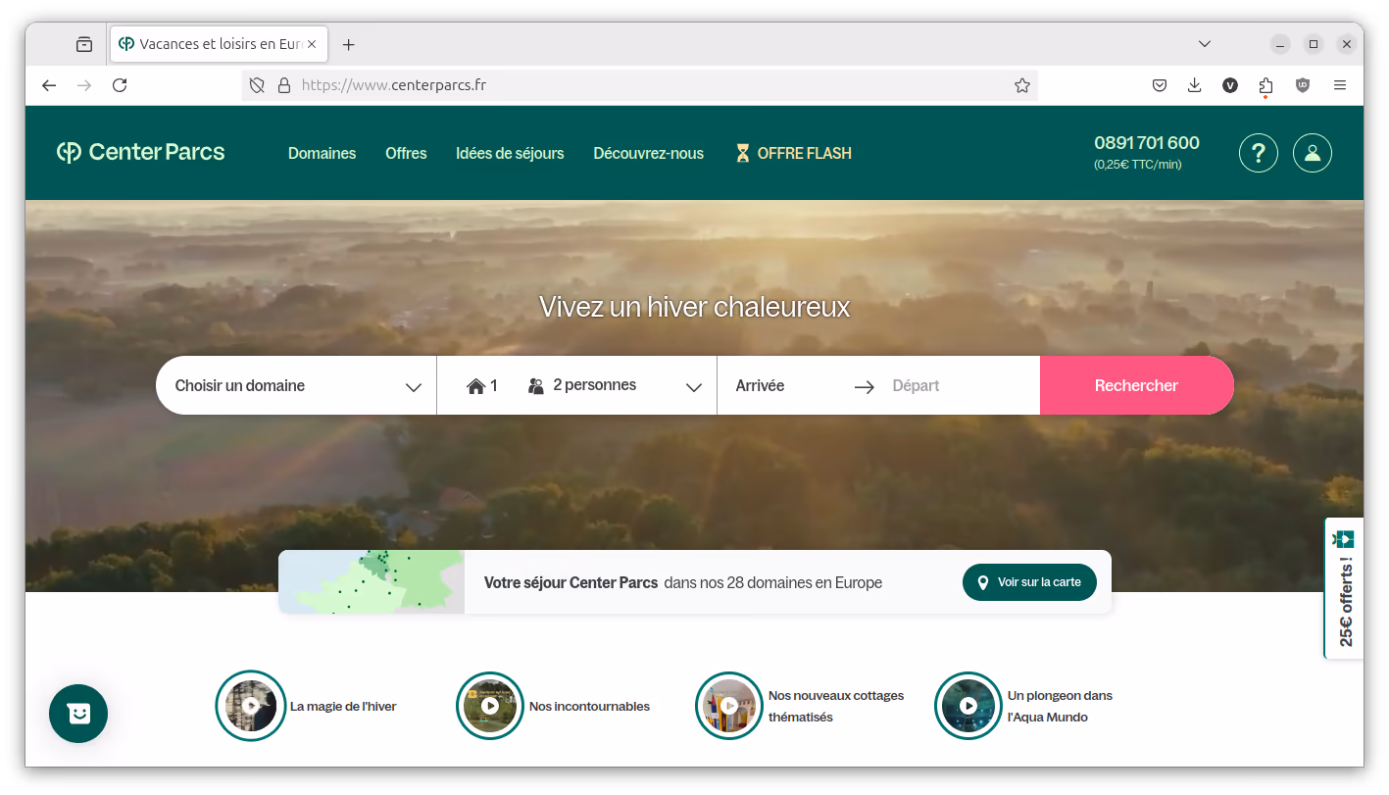Open the chatbot assistant bubble
This screenshot has width=1389, height=795.
coord(78,714)
